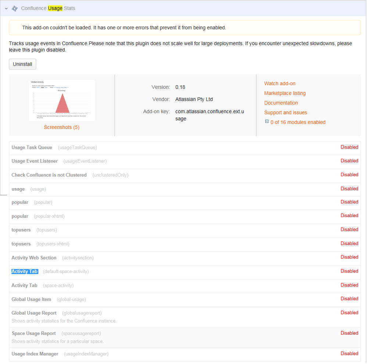Click Disabled status for Global Usage Report
This screenshot has height=364, width=367.
coord(349,313)
